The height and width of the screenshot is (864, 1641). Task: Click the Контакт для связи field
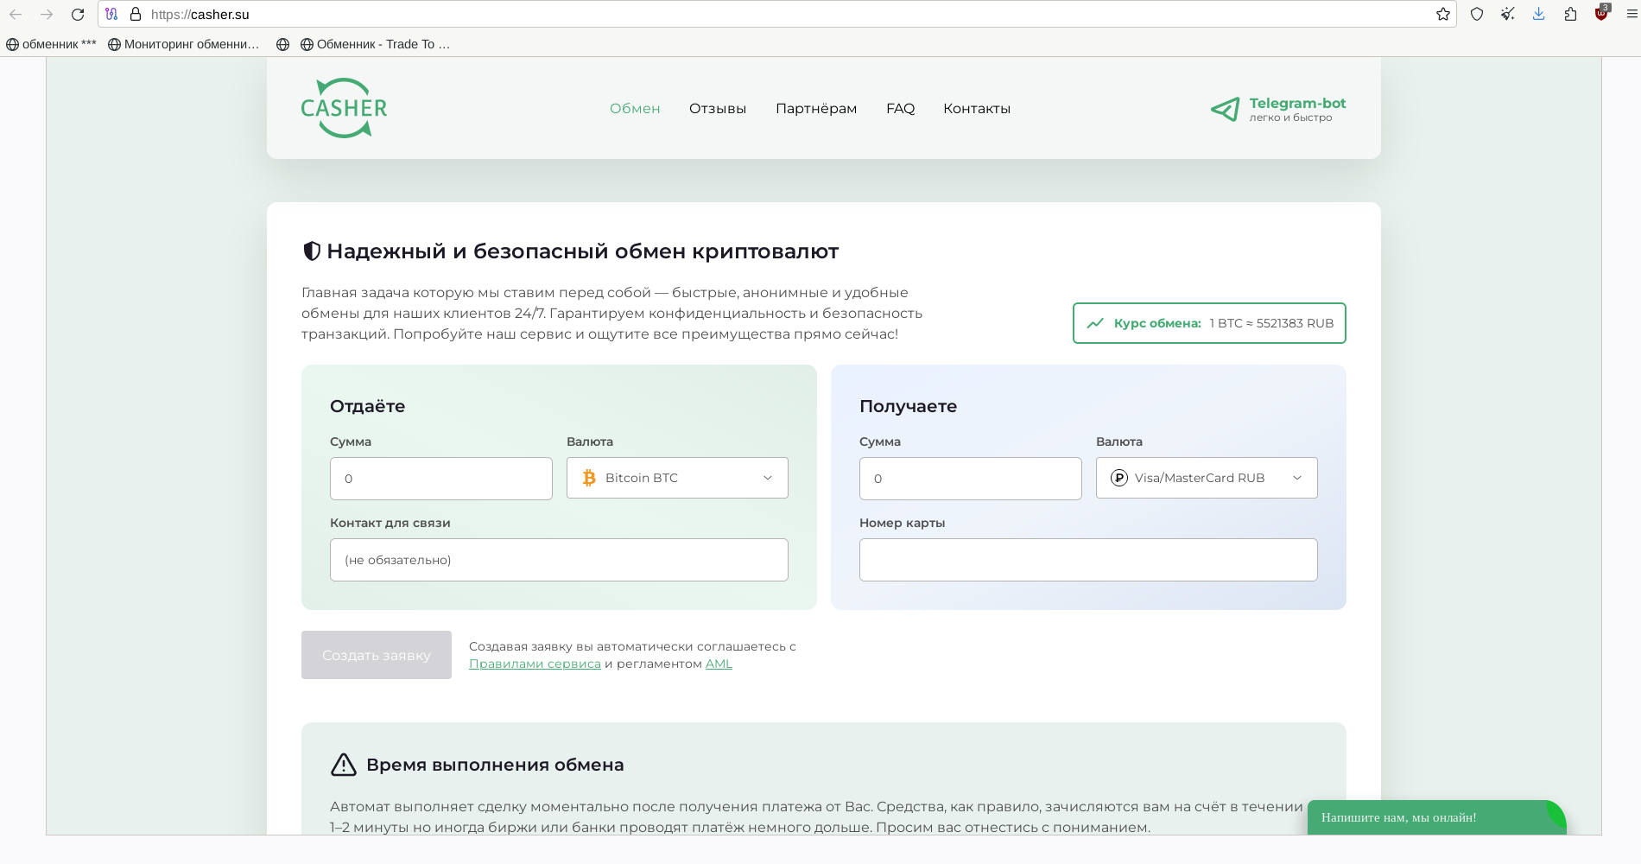click(x=559, y=560)
